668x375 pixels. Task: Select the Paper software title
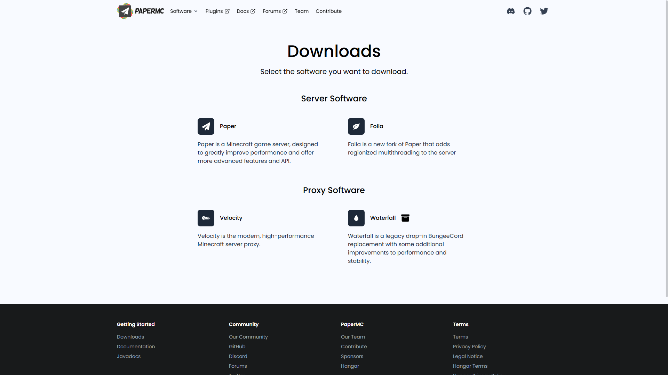(x=228, y=126)
